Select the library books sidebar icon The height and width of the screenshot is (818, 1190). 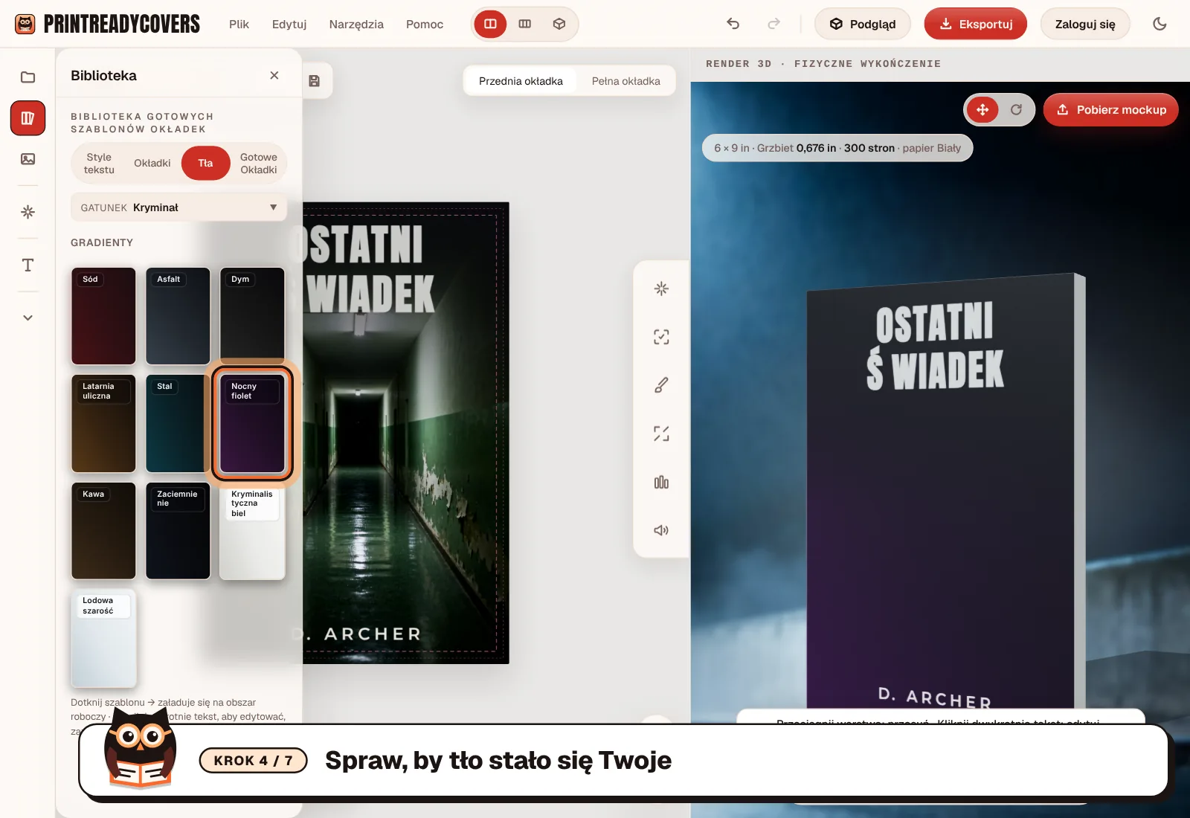tap(28, 118)
